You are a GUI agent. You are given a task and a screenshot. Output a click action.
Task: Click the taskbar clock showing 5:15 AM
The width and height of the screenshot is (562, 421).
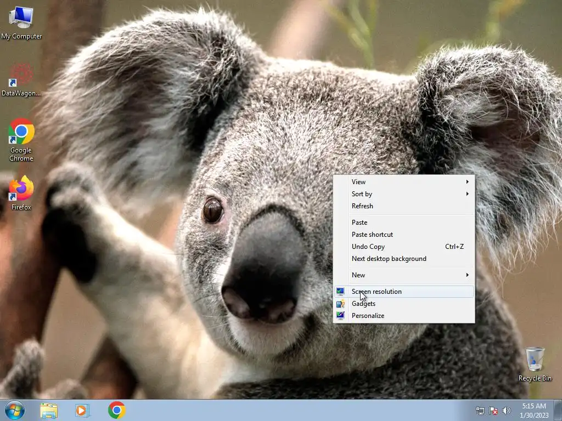point(534,411)
